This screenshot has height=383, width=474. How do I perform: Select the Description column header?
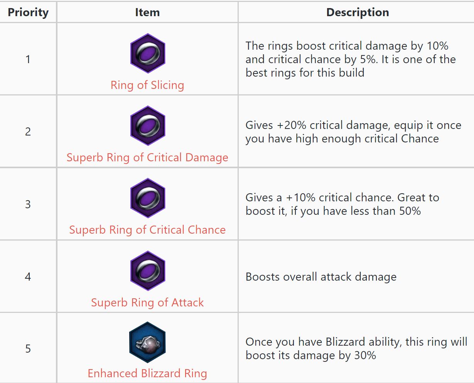[x=358, y=12]
